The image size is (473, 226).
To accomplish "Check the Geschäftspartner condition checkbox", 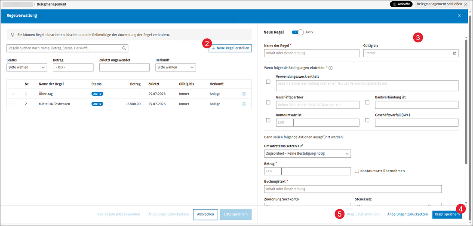I will tap(268, 102).
